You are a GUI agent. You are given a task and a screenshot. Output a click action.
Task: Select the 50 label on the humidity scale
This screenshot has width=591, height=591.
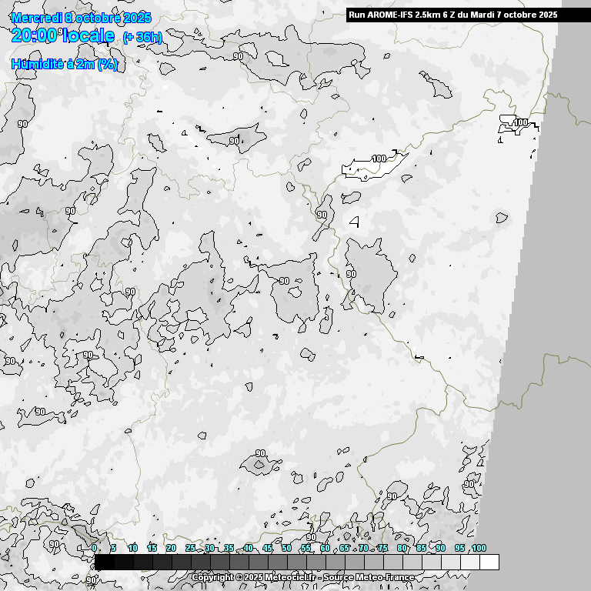(x=286, y=548)
